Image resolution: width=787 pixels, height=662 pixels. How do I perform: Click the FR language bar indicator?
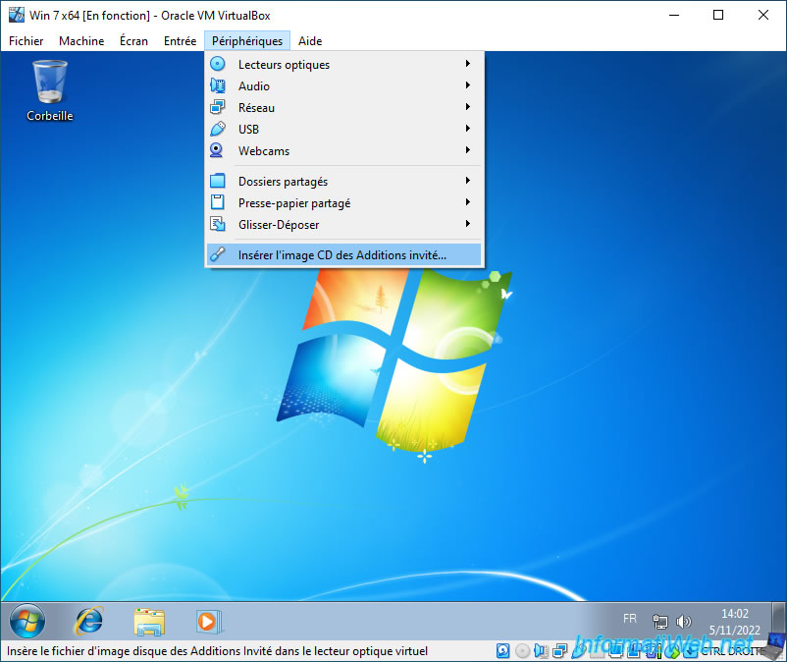click(630, 619)
